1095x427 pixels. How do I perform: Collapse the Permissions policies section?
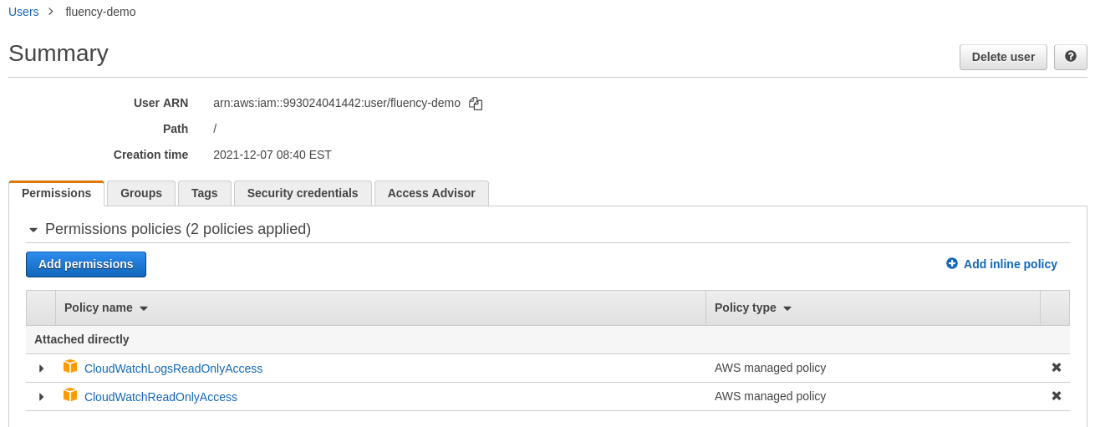pos(33,230)
